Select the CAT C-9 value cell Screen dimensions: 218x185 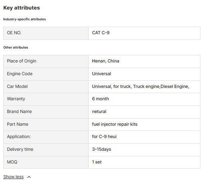point(144,33)
